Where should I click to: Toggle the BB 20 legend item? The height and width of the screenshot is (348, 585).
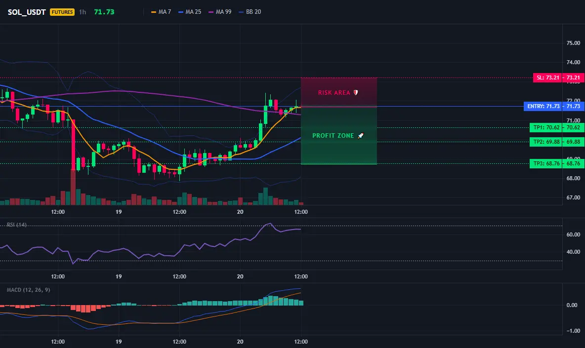pyautogui.click(x=250, y=12)
